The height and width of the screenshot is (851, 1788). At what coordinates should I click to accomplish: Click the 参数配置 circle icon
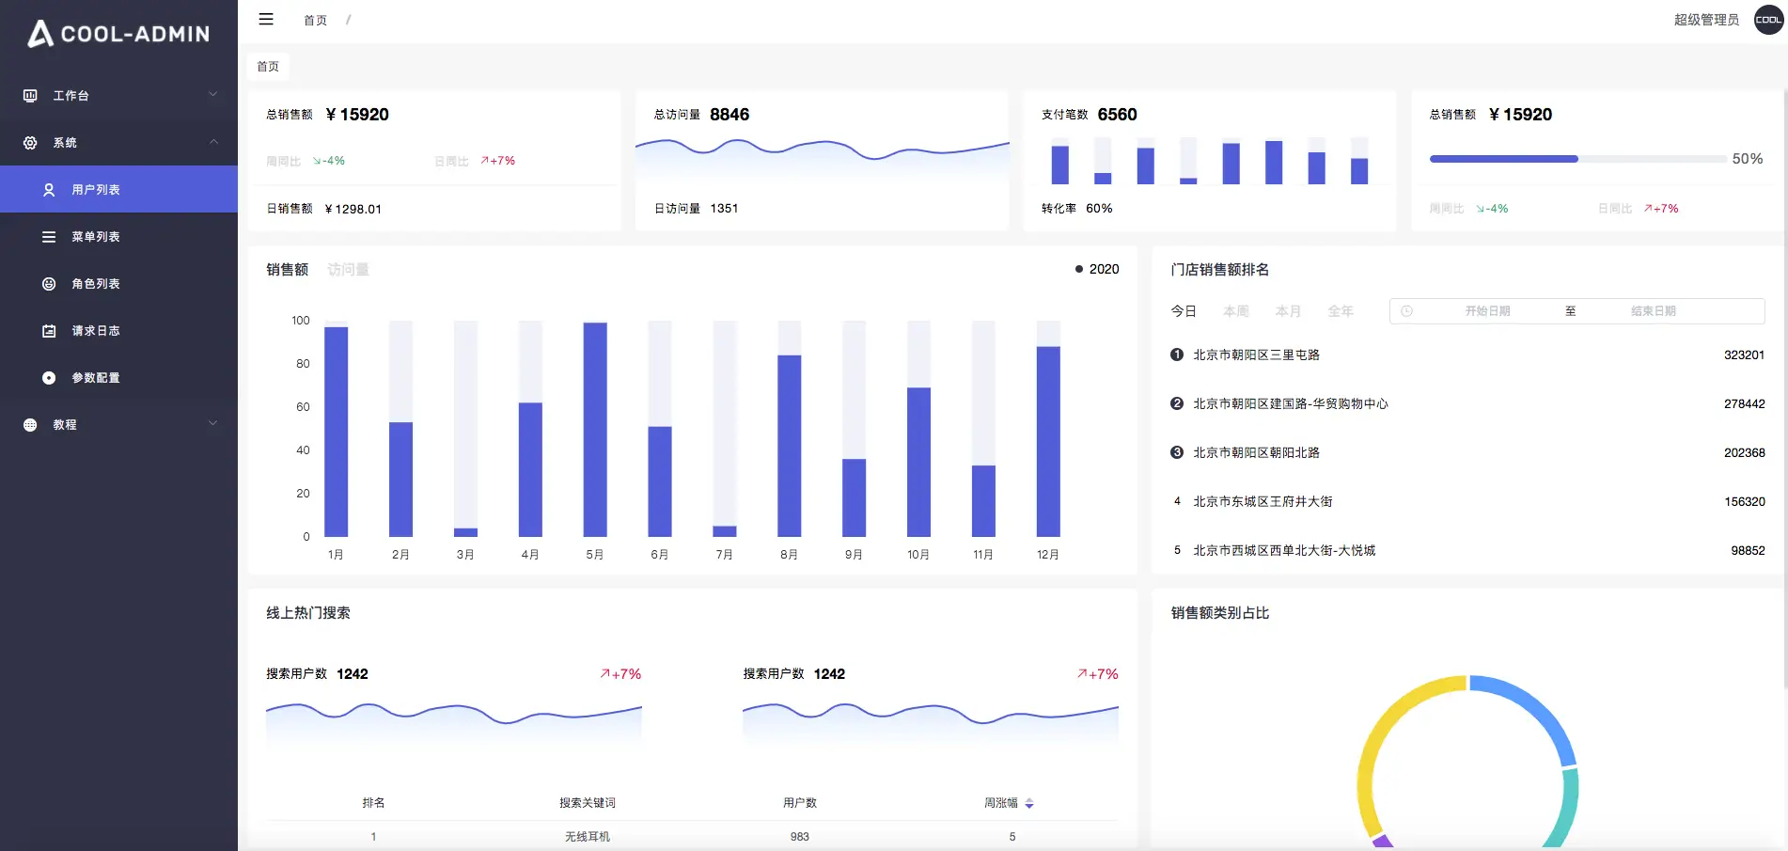point(49,378)
